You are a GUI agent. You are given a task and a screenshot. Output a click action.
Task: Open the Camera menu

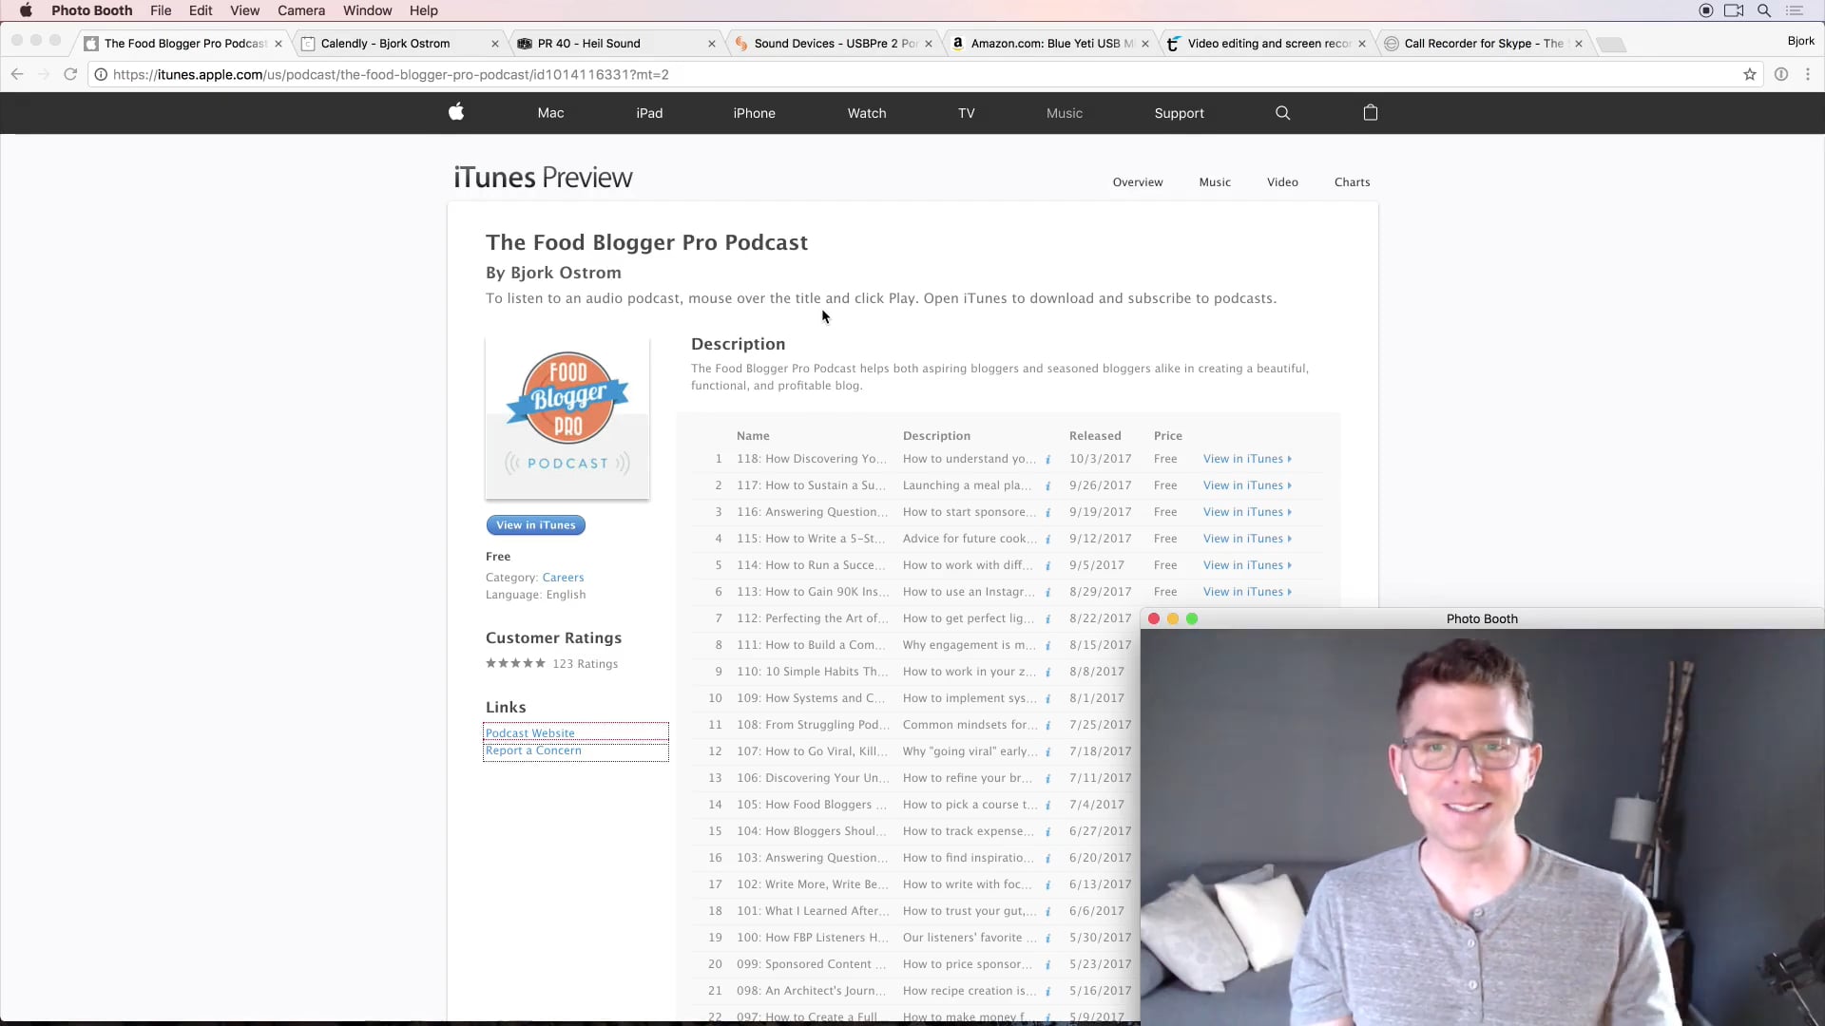[301, 10]
